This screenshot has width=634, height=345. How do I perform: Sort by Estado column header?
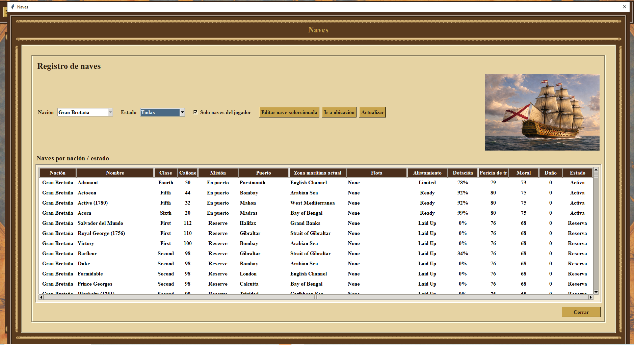(578, 173)
